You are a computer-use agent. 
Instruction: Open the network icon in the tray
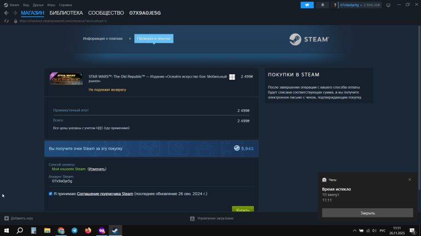[x=368, y=231]
